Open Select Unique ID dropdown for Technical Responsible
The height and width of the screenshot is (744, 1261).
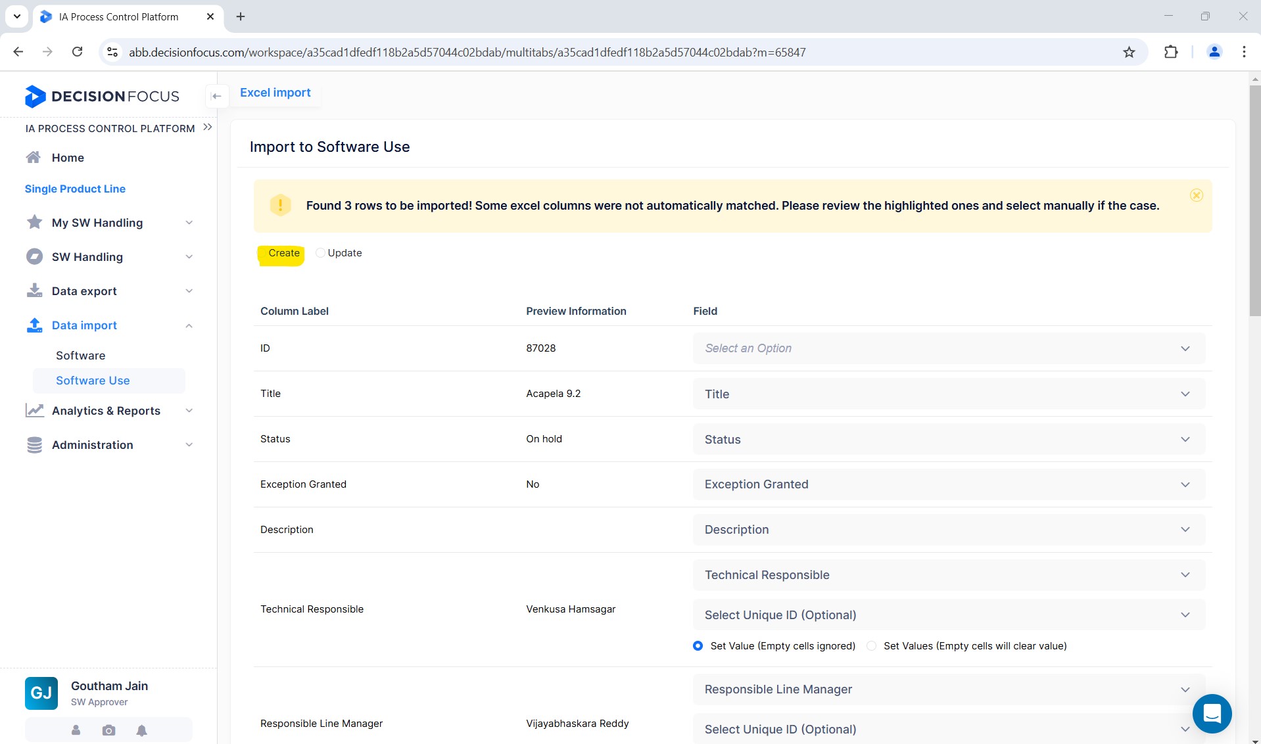point(949,615)
